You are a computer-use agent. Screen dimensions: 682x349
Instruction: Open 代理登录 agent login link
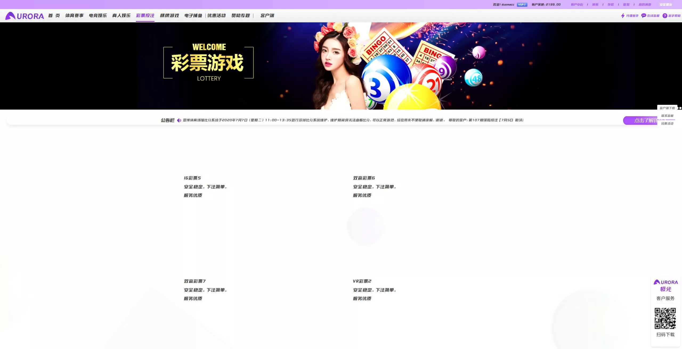tap(632, 16)
